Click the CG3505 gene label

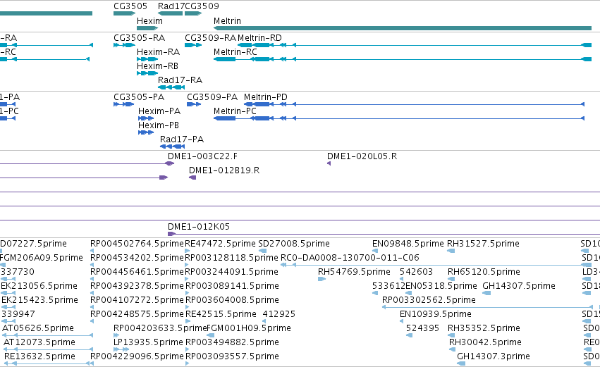[x=130, y=6]
